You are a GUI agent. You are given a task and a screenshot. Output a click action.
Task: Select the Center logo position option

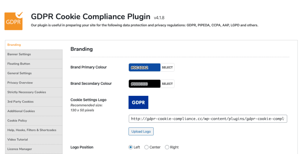pyautogui.click(x=146, y=147)
